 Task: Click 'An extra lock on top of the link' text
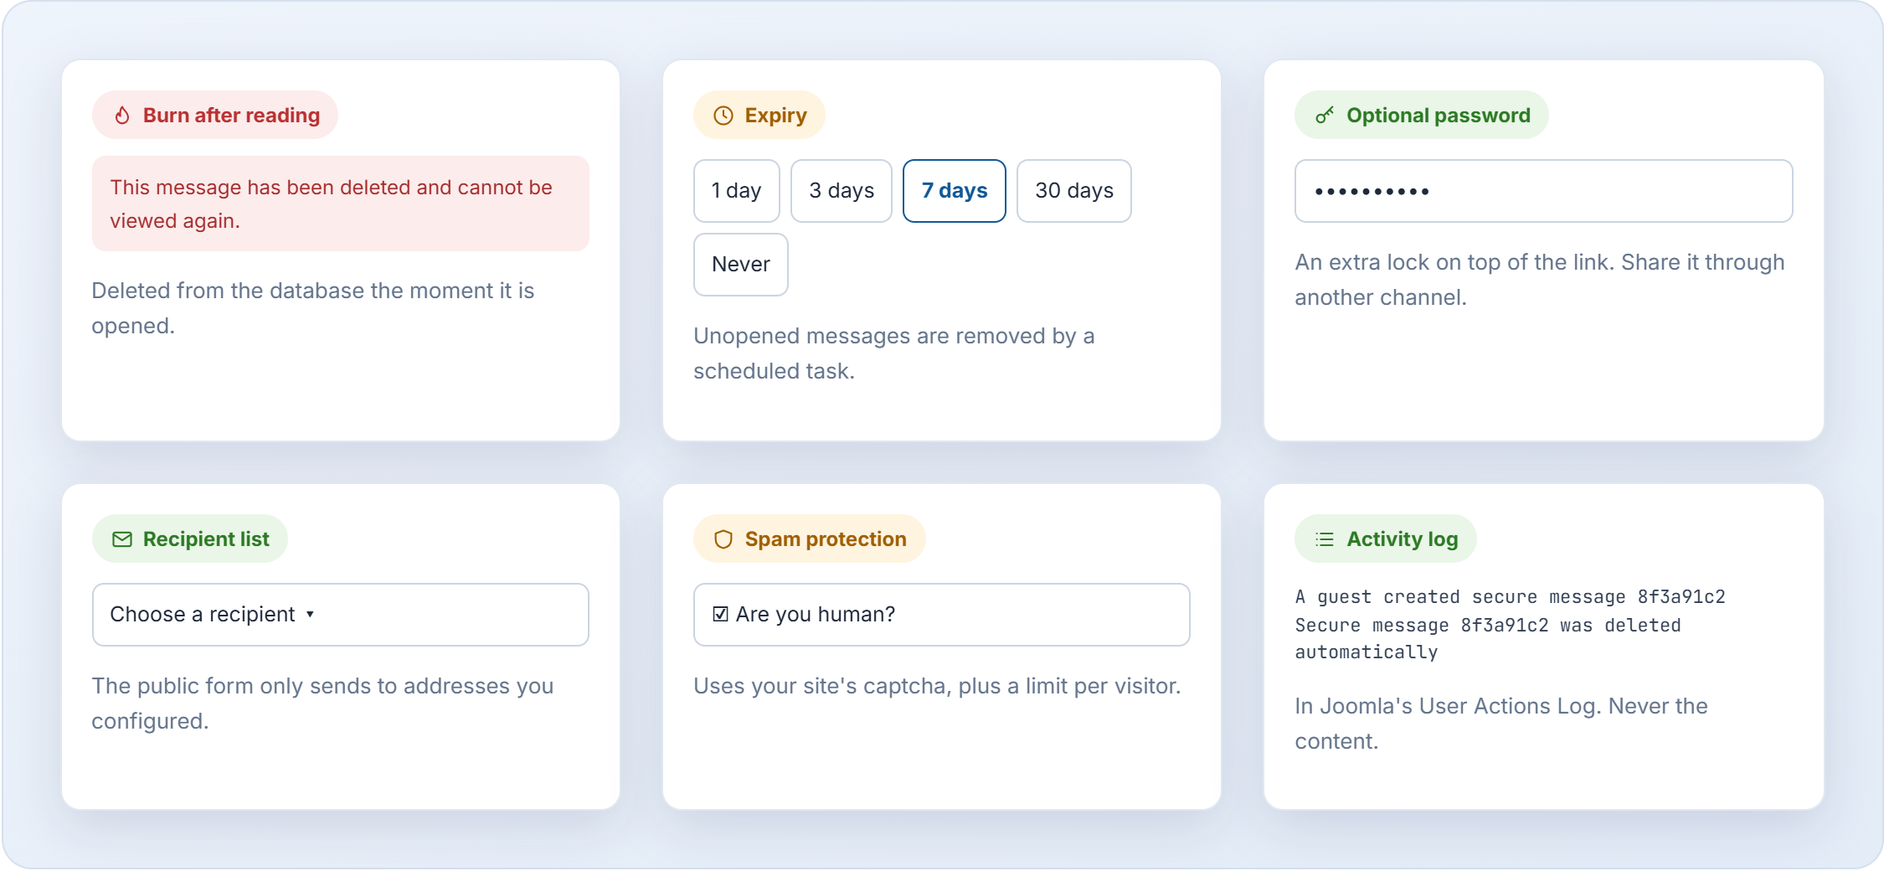tap(1540, 280)
